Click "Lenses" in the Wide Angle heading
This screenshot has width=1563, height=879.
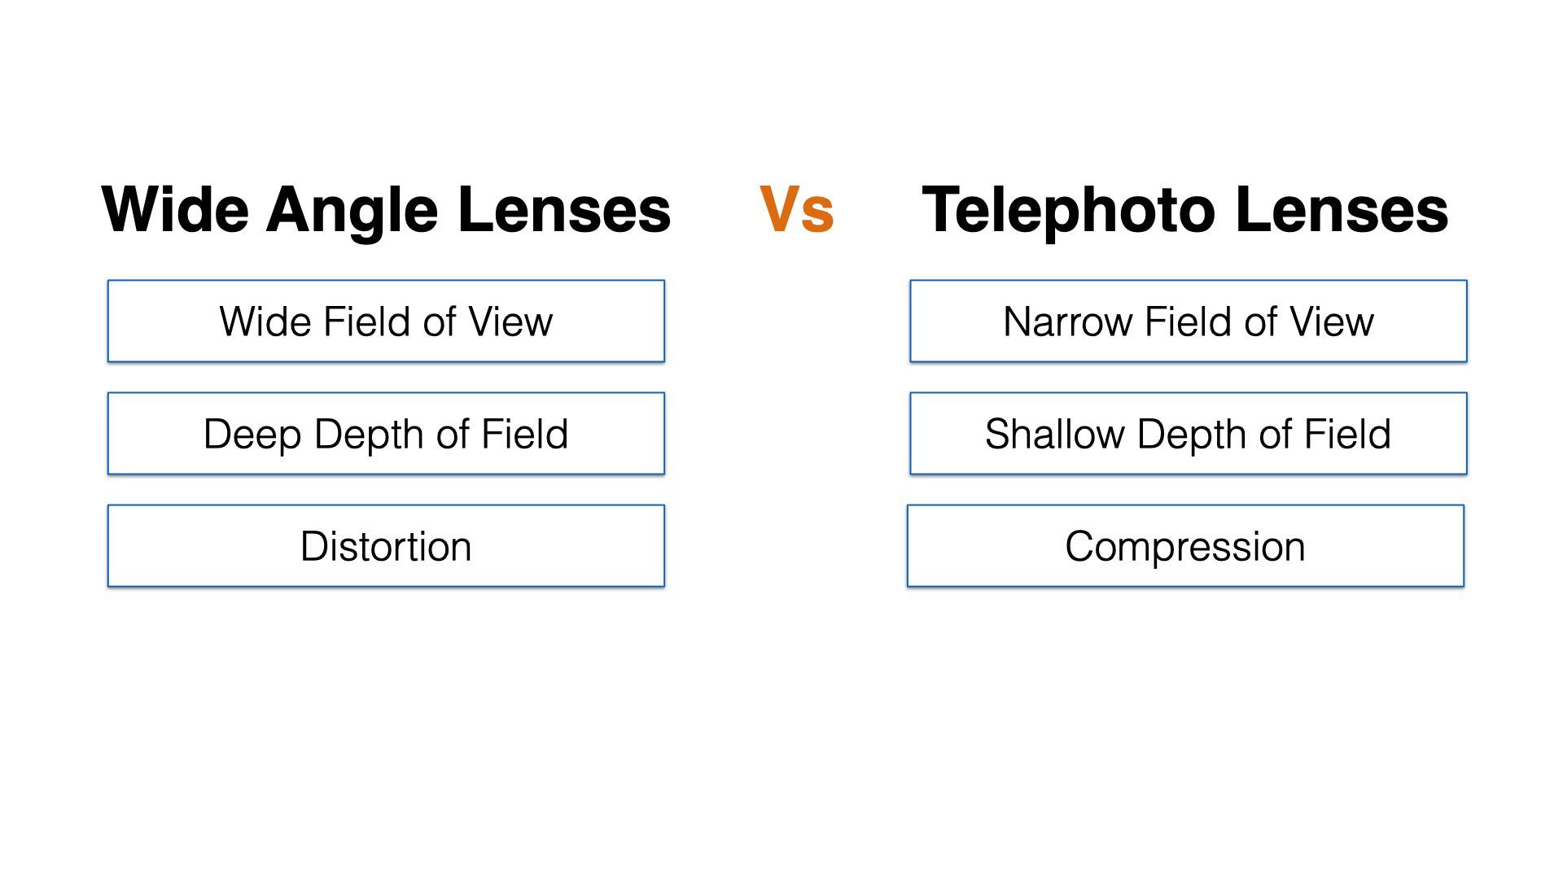click(564, 210)
